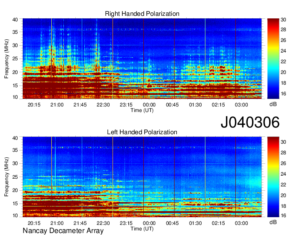Screen dimensions: 291x236
Task: Click the "00:00" time tick on the bottom plot
Action: 149,223
